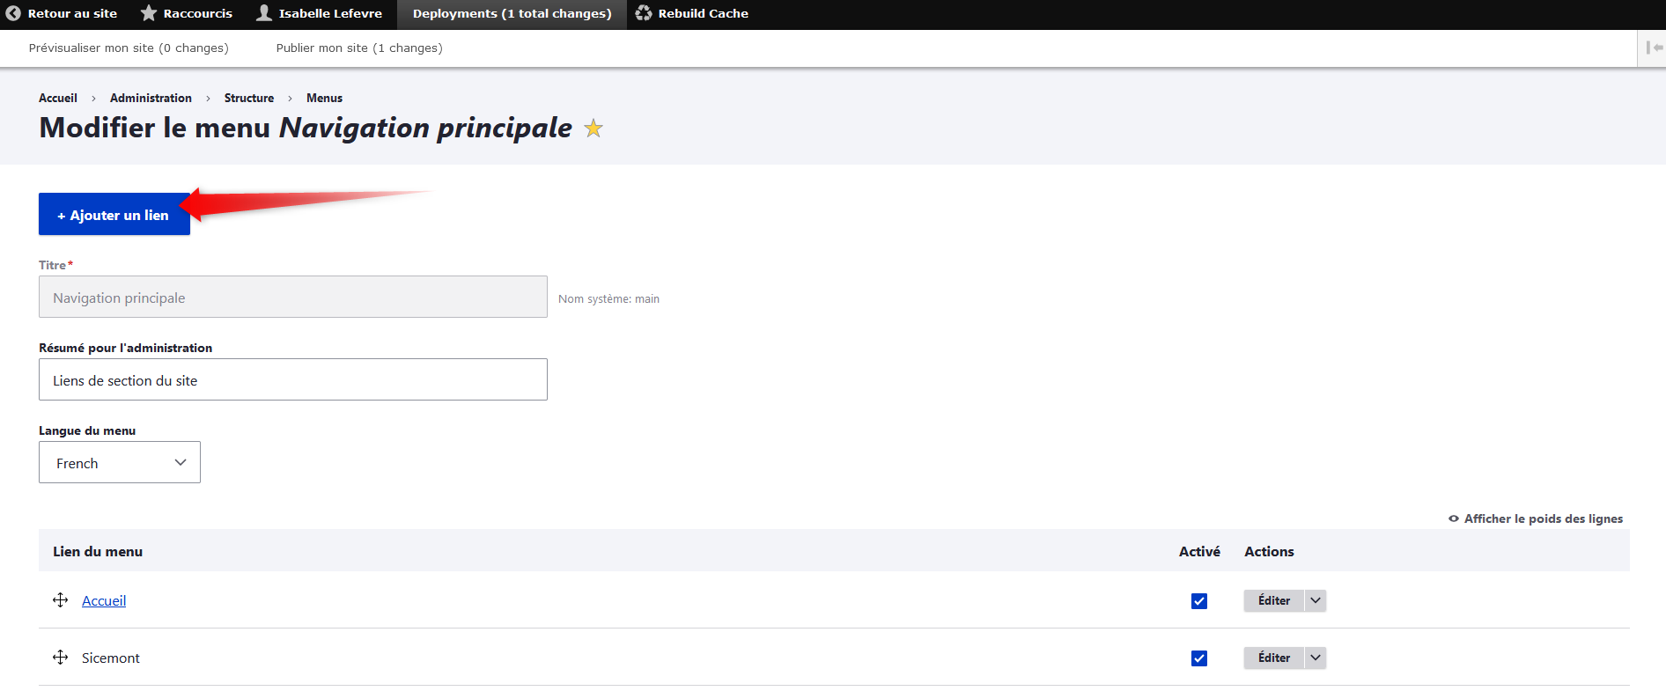Uncheck the Activé checkbox for Accueil

coord(1198,601)
